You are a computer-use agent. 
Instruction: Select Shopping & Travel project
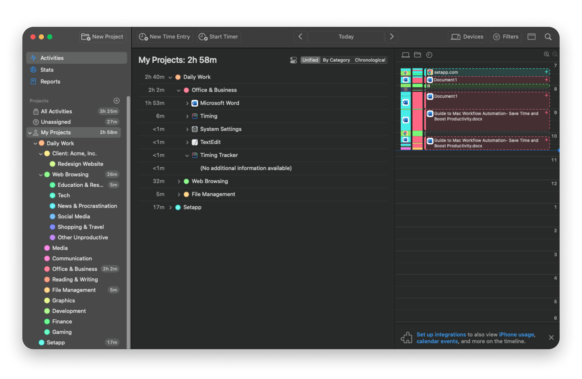pyautogui.click(x=80, y=227)
